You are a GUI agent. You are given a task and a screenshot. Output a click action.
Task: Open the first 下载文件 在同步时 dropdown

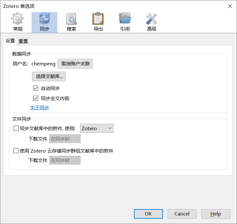click(x=65, y=139)
